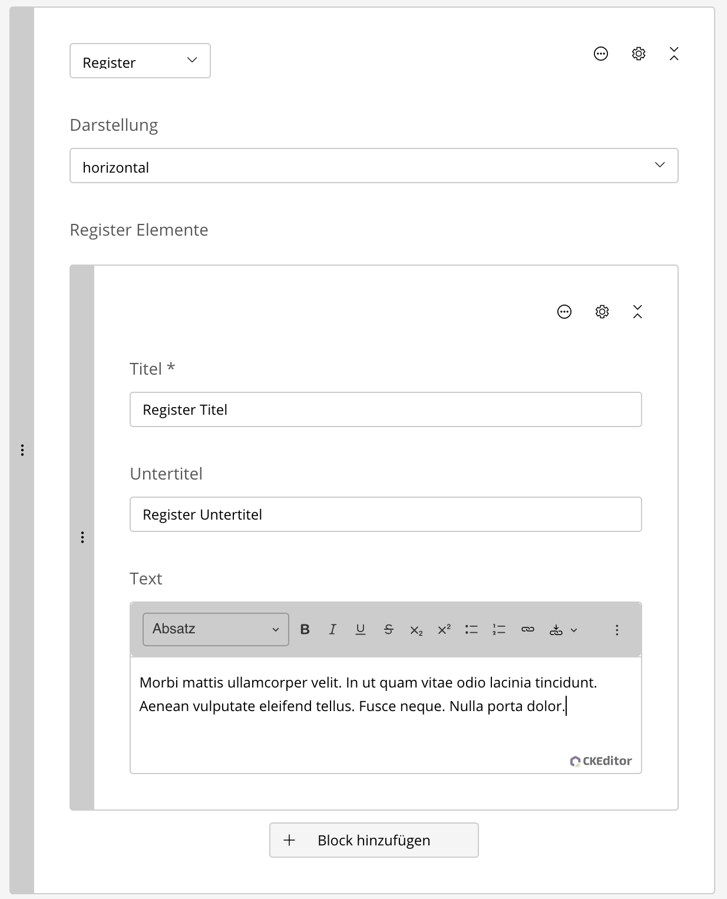727x899 pixels.
Task: Toggle subscript formatting
Action: click(416, 630)
